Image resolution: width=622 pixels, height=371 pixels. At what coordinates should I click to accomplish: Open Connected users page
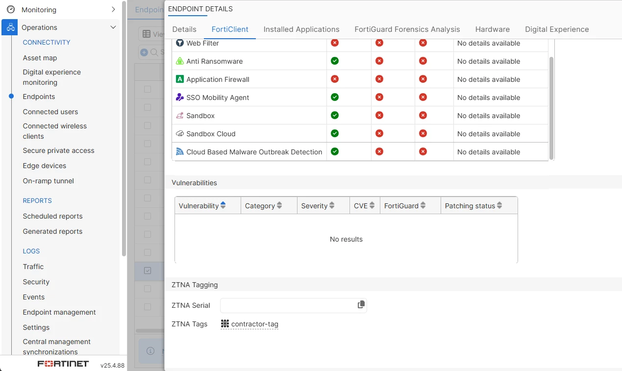tap(50, 112)
